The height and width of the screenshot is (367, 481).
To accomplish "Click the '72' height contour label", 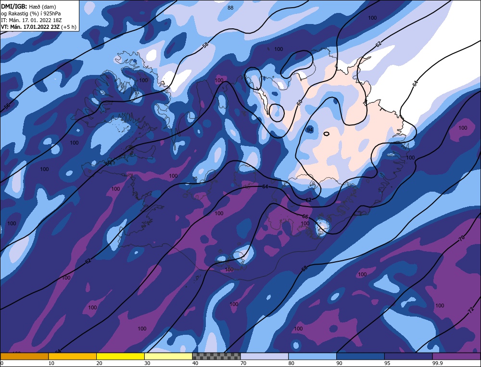I will [471, 311].
